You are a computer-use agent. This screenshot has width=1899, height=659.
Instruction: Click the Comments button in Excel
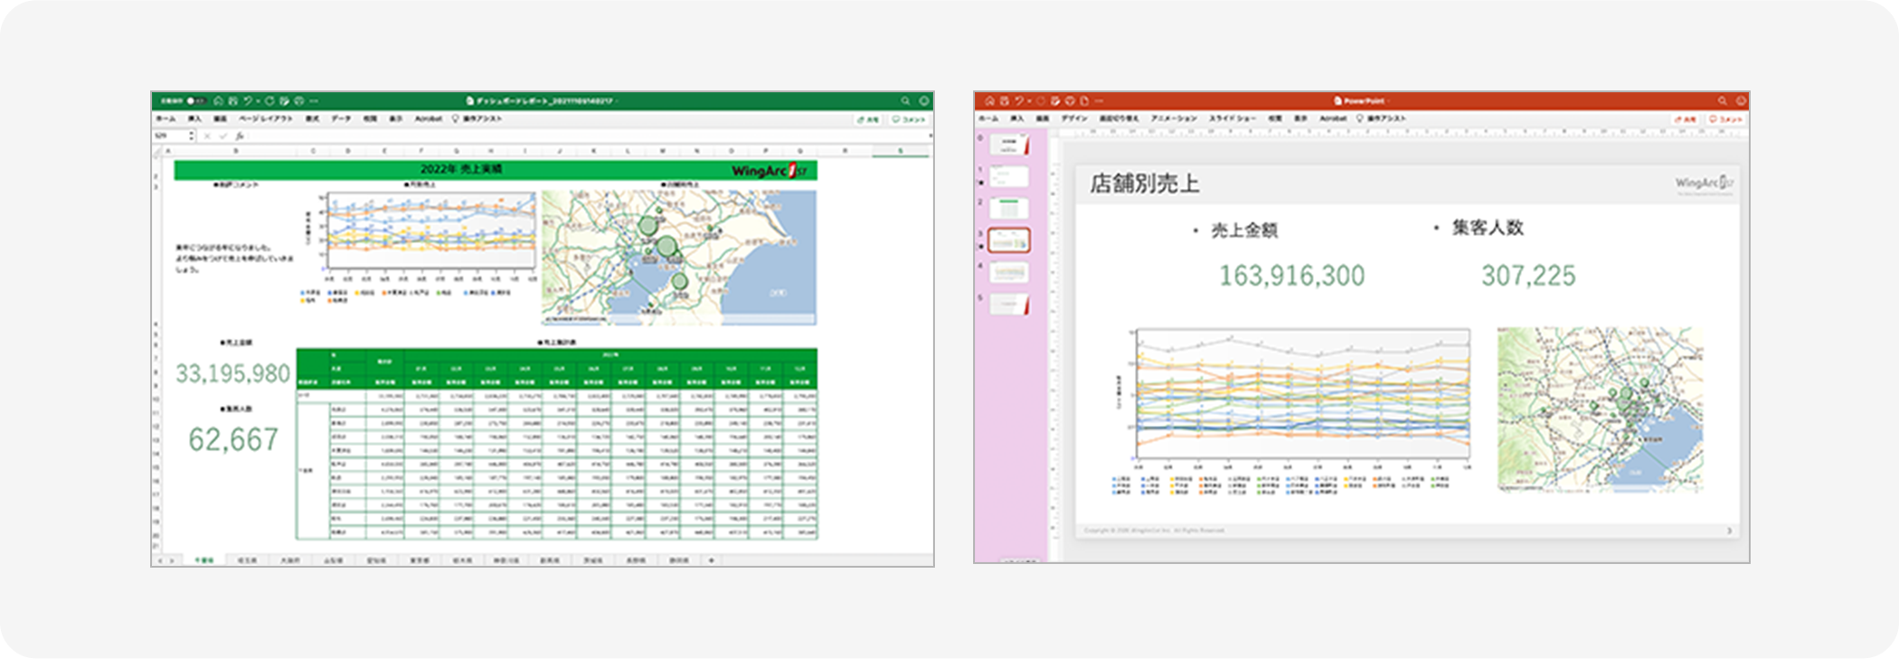point(910,119)
